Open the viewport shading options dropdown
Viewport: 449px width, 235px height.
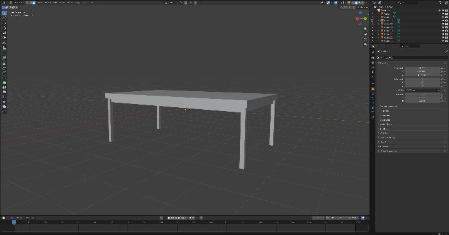[366, 3]
